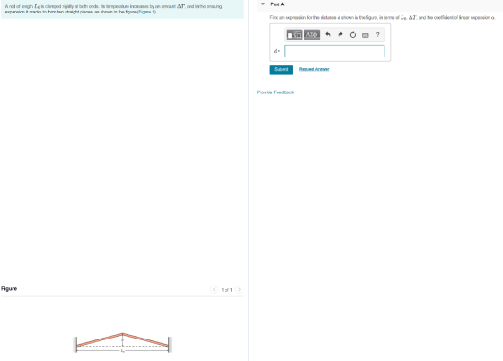This screenshot has height=361, width=503.
Task: Open help via question mark icon
Action: 377,34
